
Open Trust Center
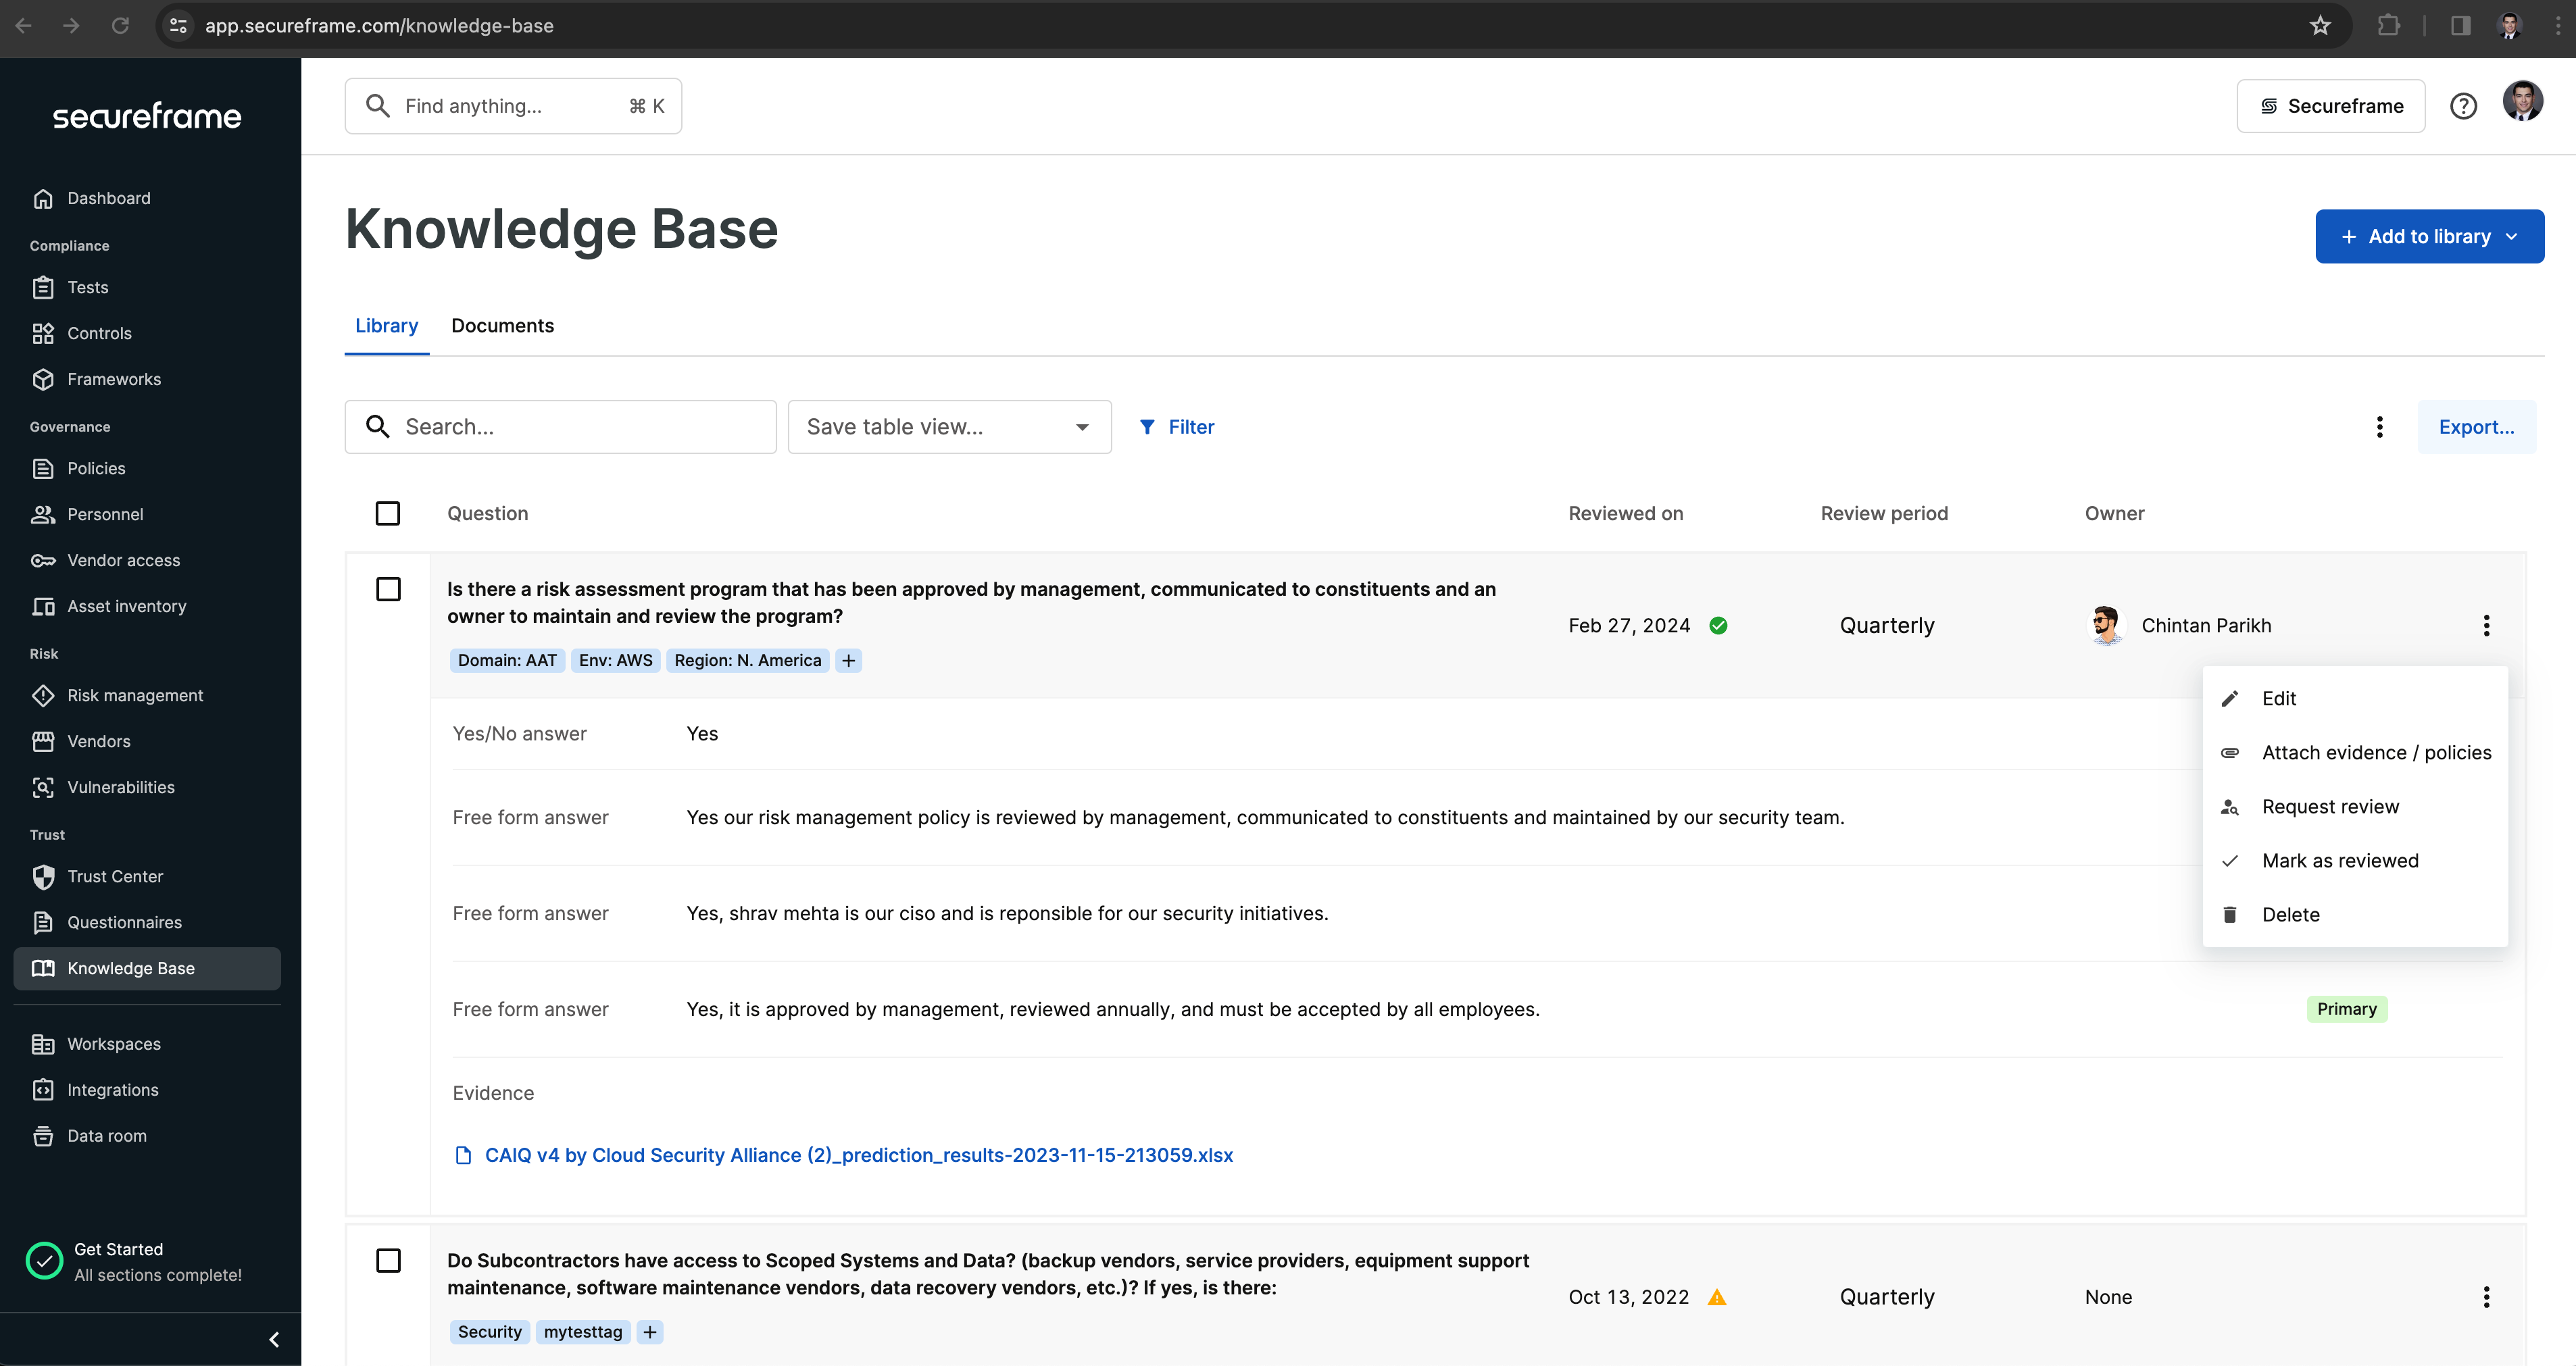tap(115, 876)
